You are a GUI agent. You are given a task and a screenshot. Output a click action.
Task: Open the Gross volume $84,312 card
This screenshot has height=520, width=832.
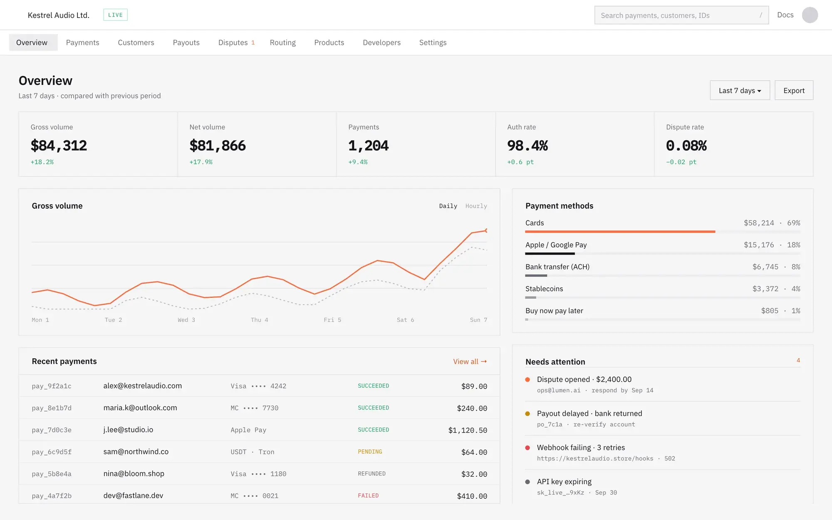coord(98,144)
